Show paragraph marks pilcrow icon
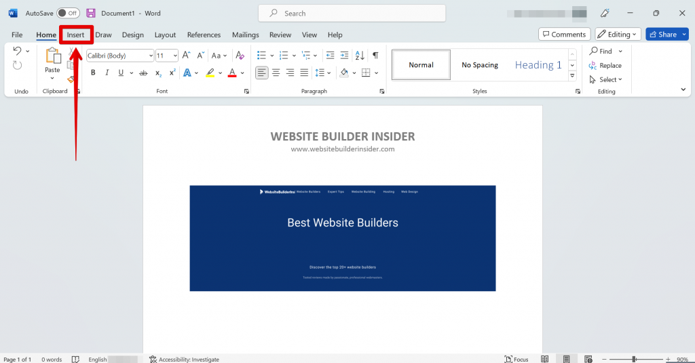 pyautogui.click(x=375, y=56)
